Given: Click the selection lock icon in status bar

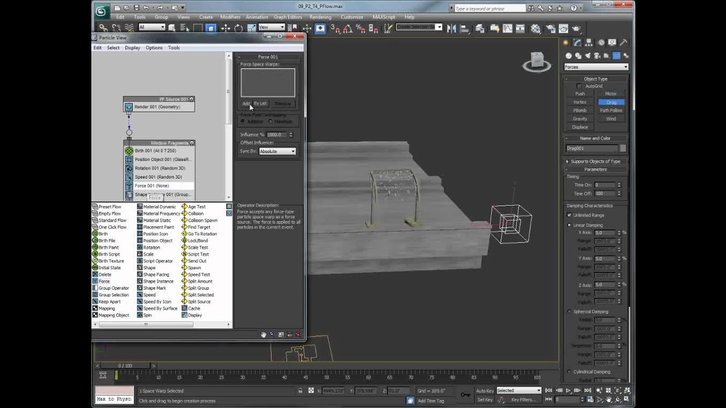Looking at the screenshot, I should (x=301, y=391).
